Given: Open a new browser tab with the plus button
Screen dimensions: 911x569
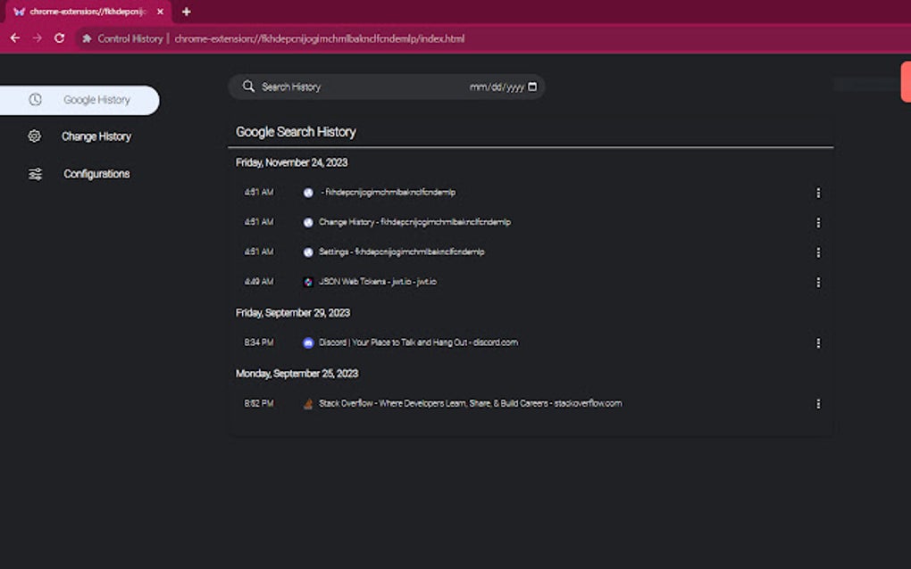Looking at the screenshot, I should pyautogui.click(x=185, y=12).
